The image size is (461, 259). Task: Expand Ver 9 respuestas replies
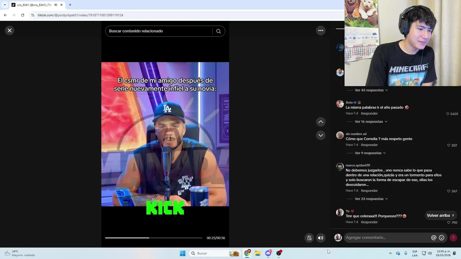point(370,153)
